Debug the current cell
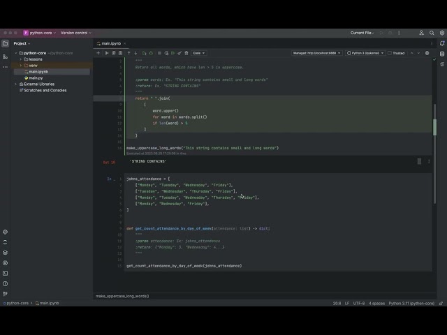The height and width of the screenshot is (335, 447). pos(151,53)
